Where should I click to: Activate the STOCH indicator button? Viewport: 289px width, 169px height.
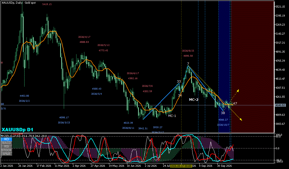6,150
